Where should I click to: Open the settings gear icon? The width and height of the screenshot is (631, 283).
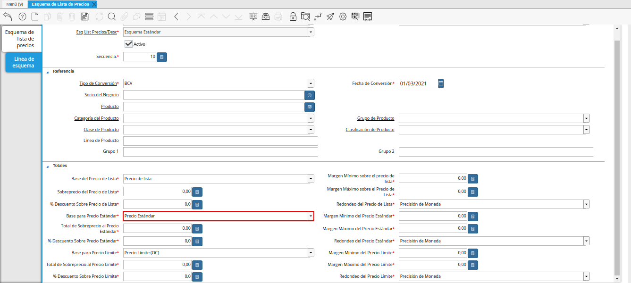tap(343, 17)
